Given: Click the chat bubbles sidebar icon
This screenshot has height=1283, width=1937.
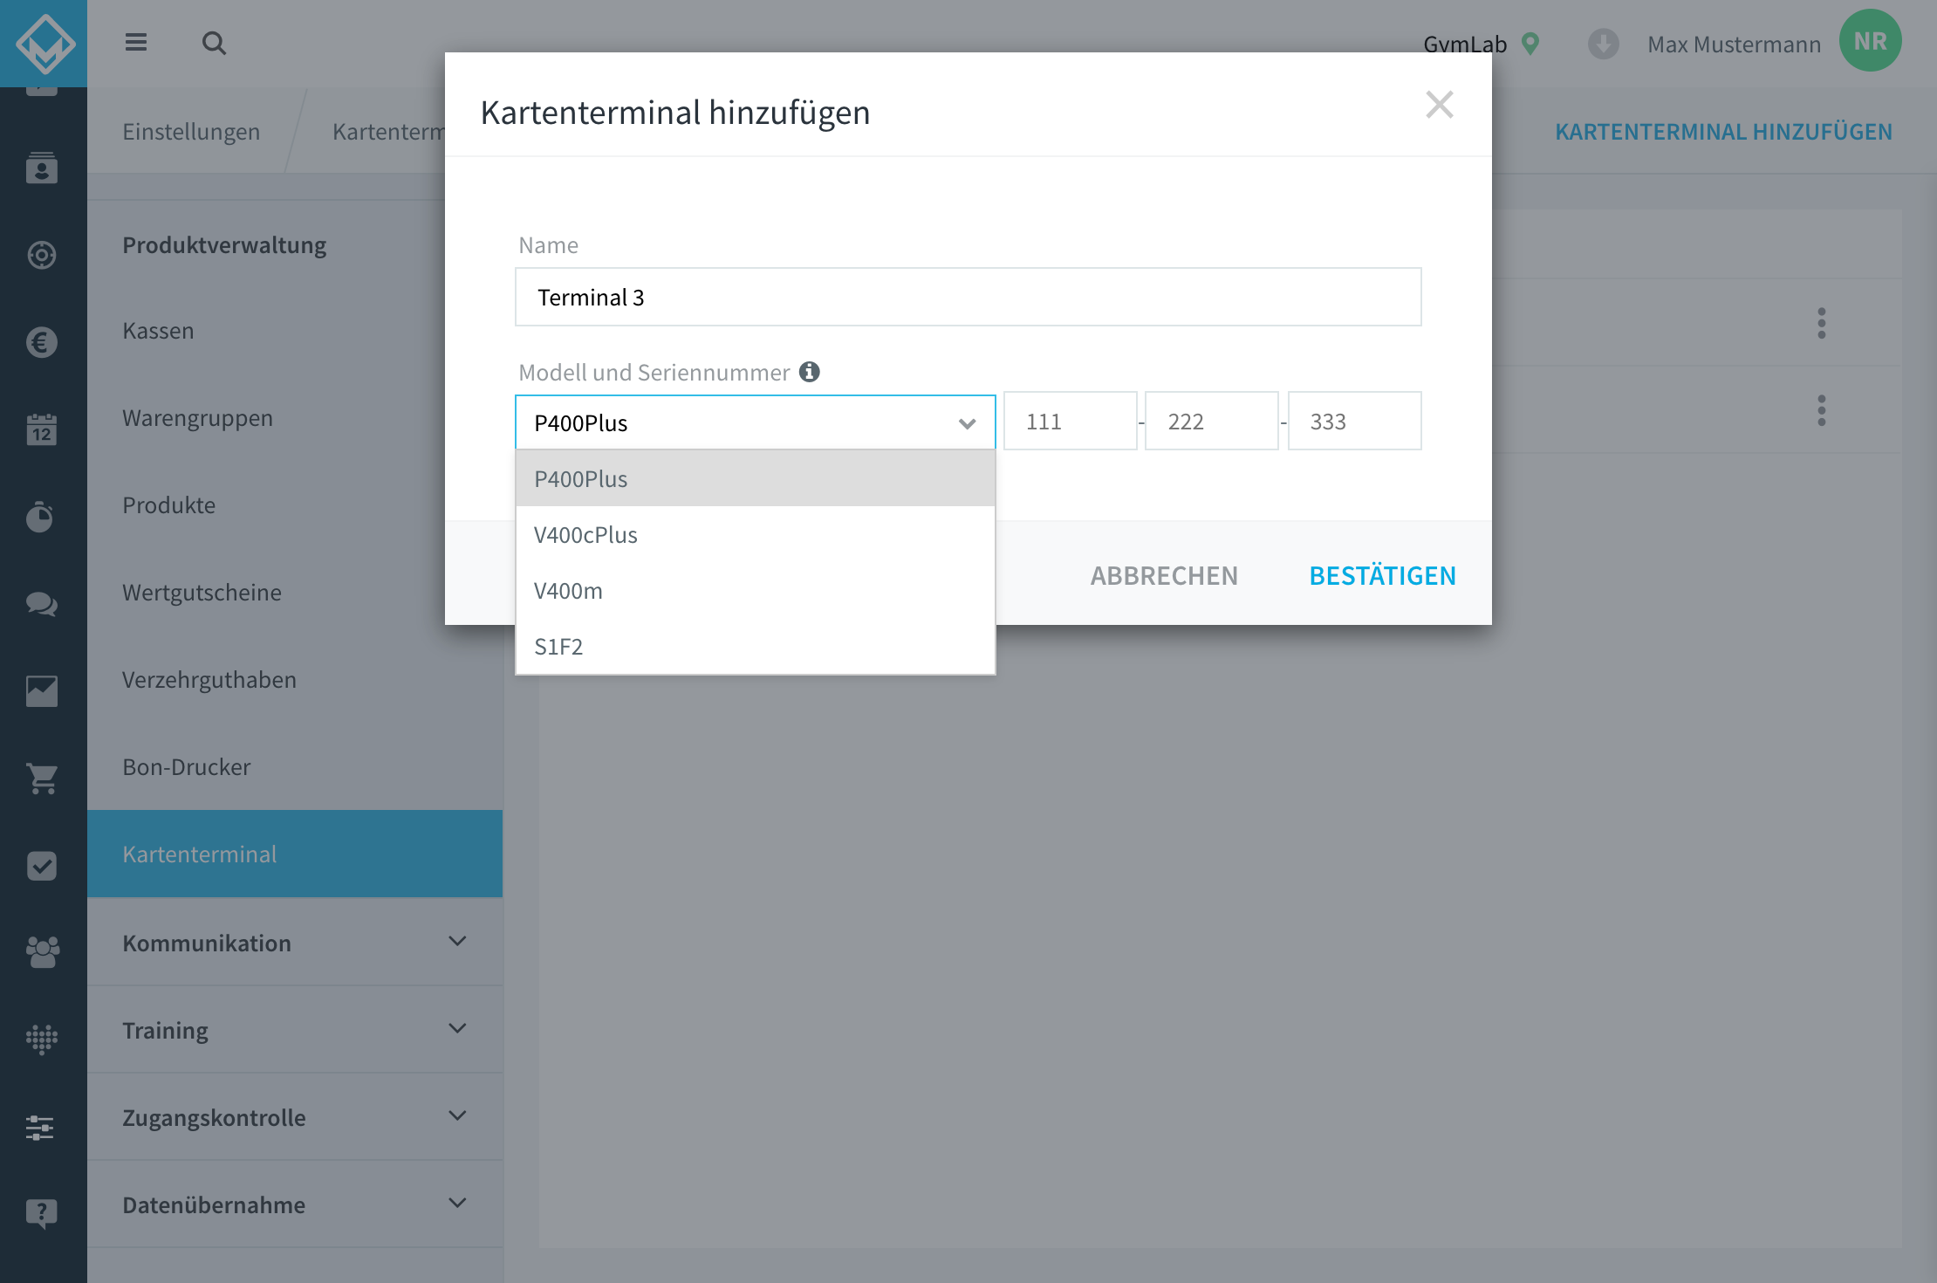Looking at the screenshot, I should (42, 604).
